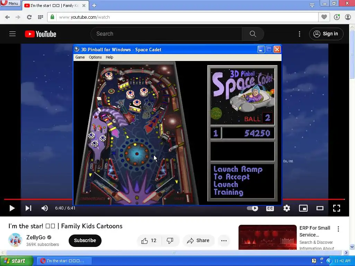This screenshot has height=266, width=355.
Task: Open the Windows start menu
Action: [x=16, y=261]
